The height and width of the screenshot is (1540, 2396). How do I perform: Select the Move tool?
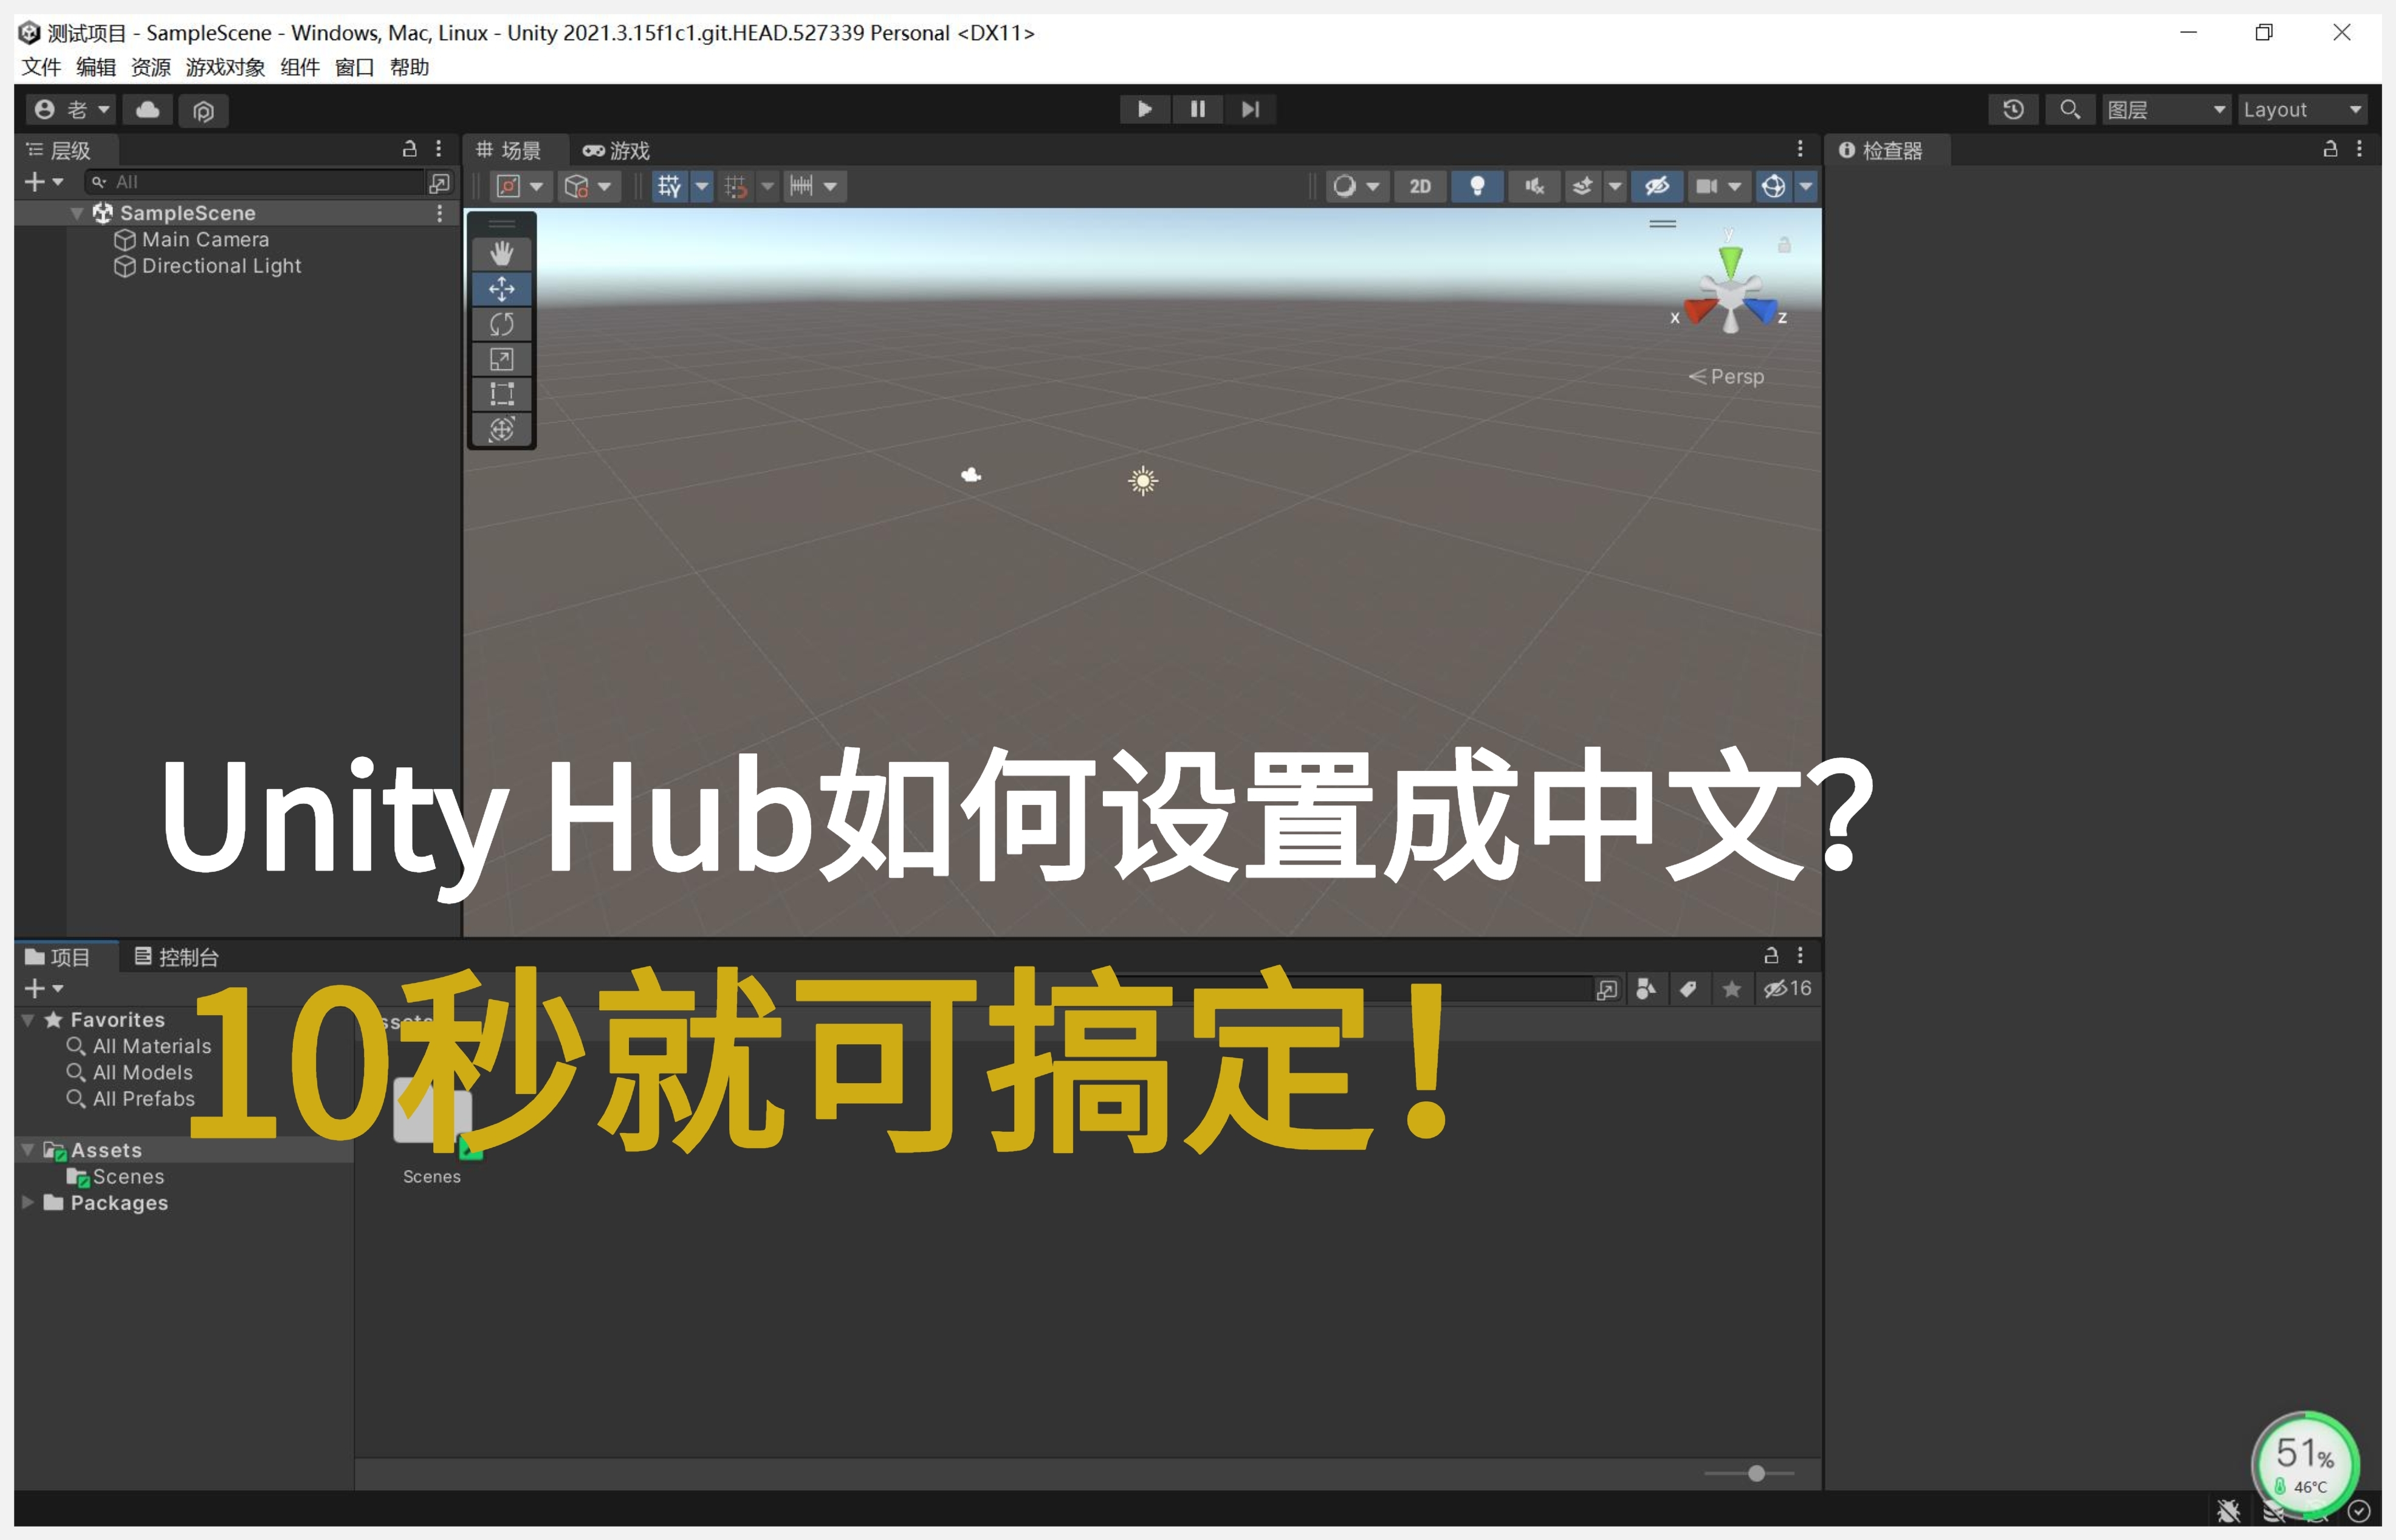(x=502, y=288)
